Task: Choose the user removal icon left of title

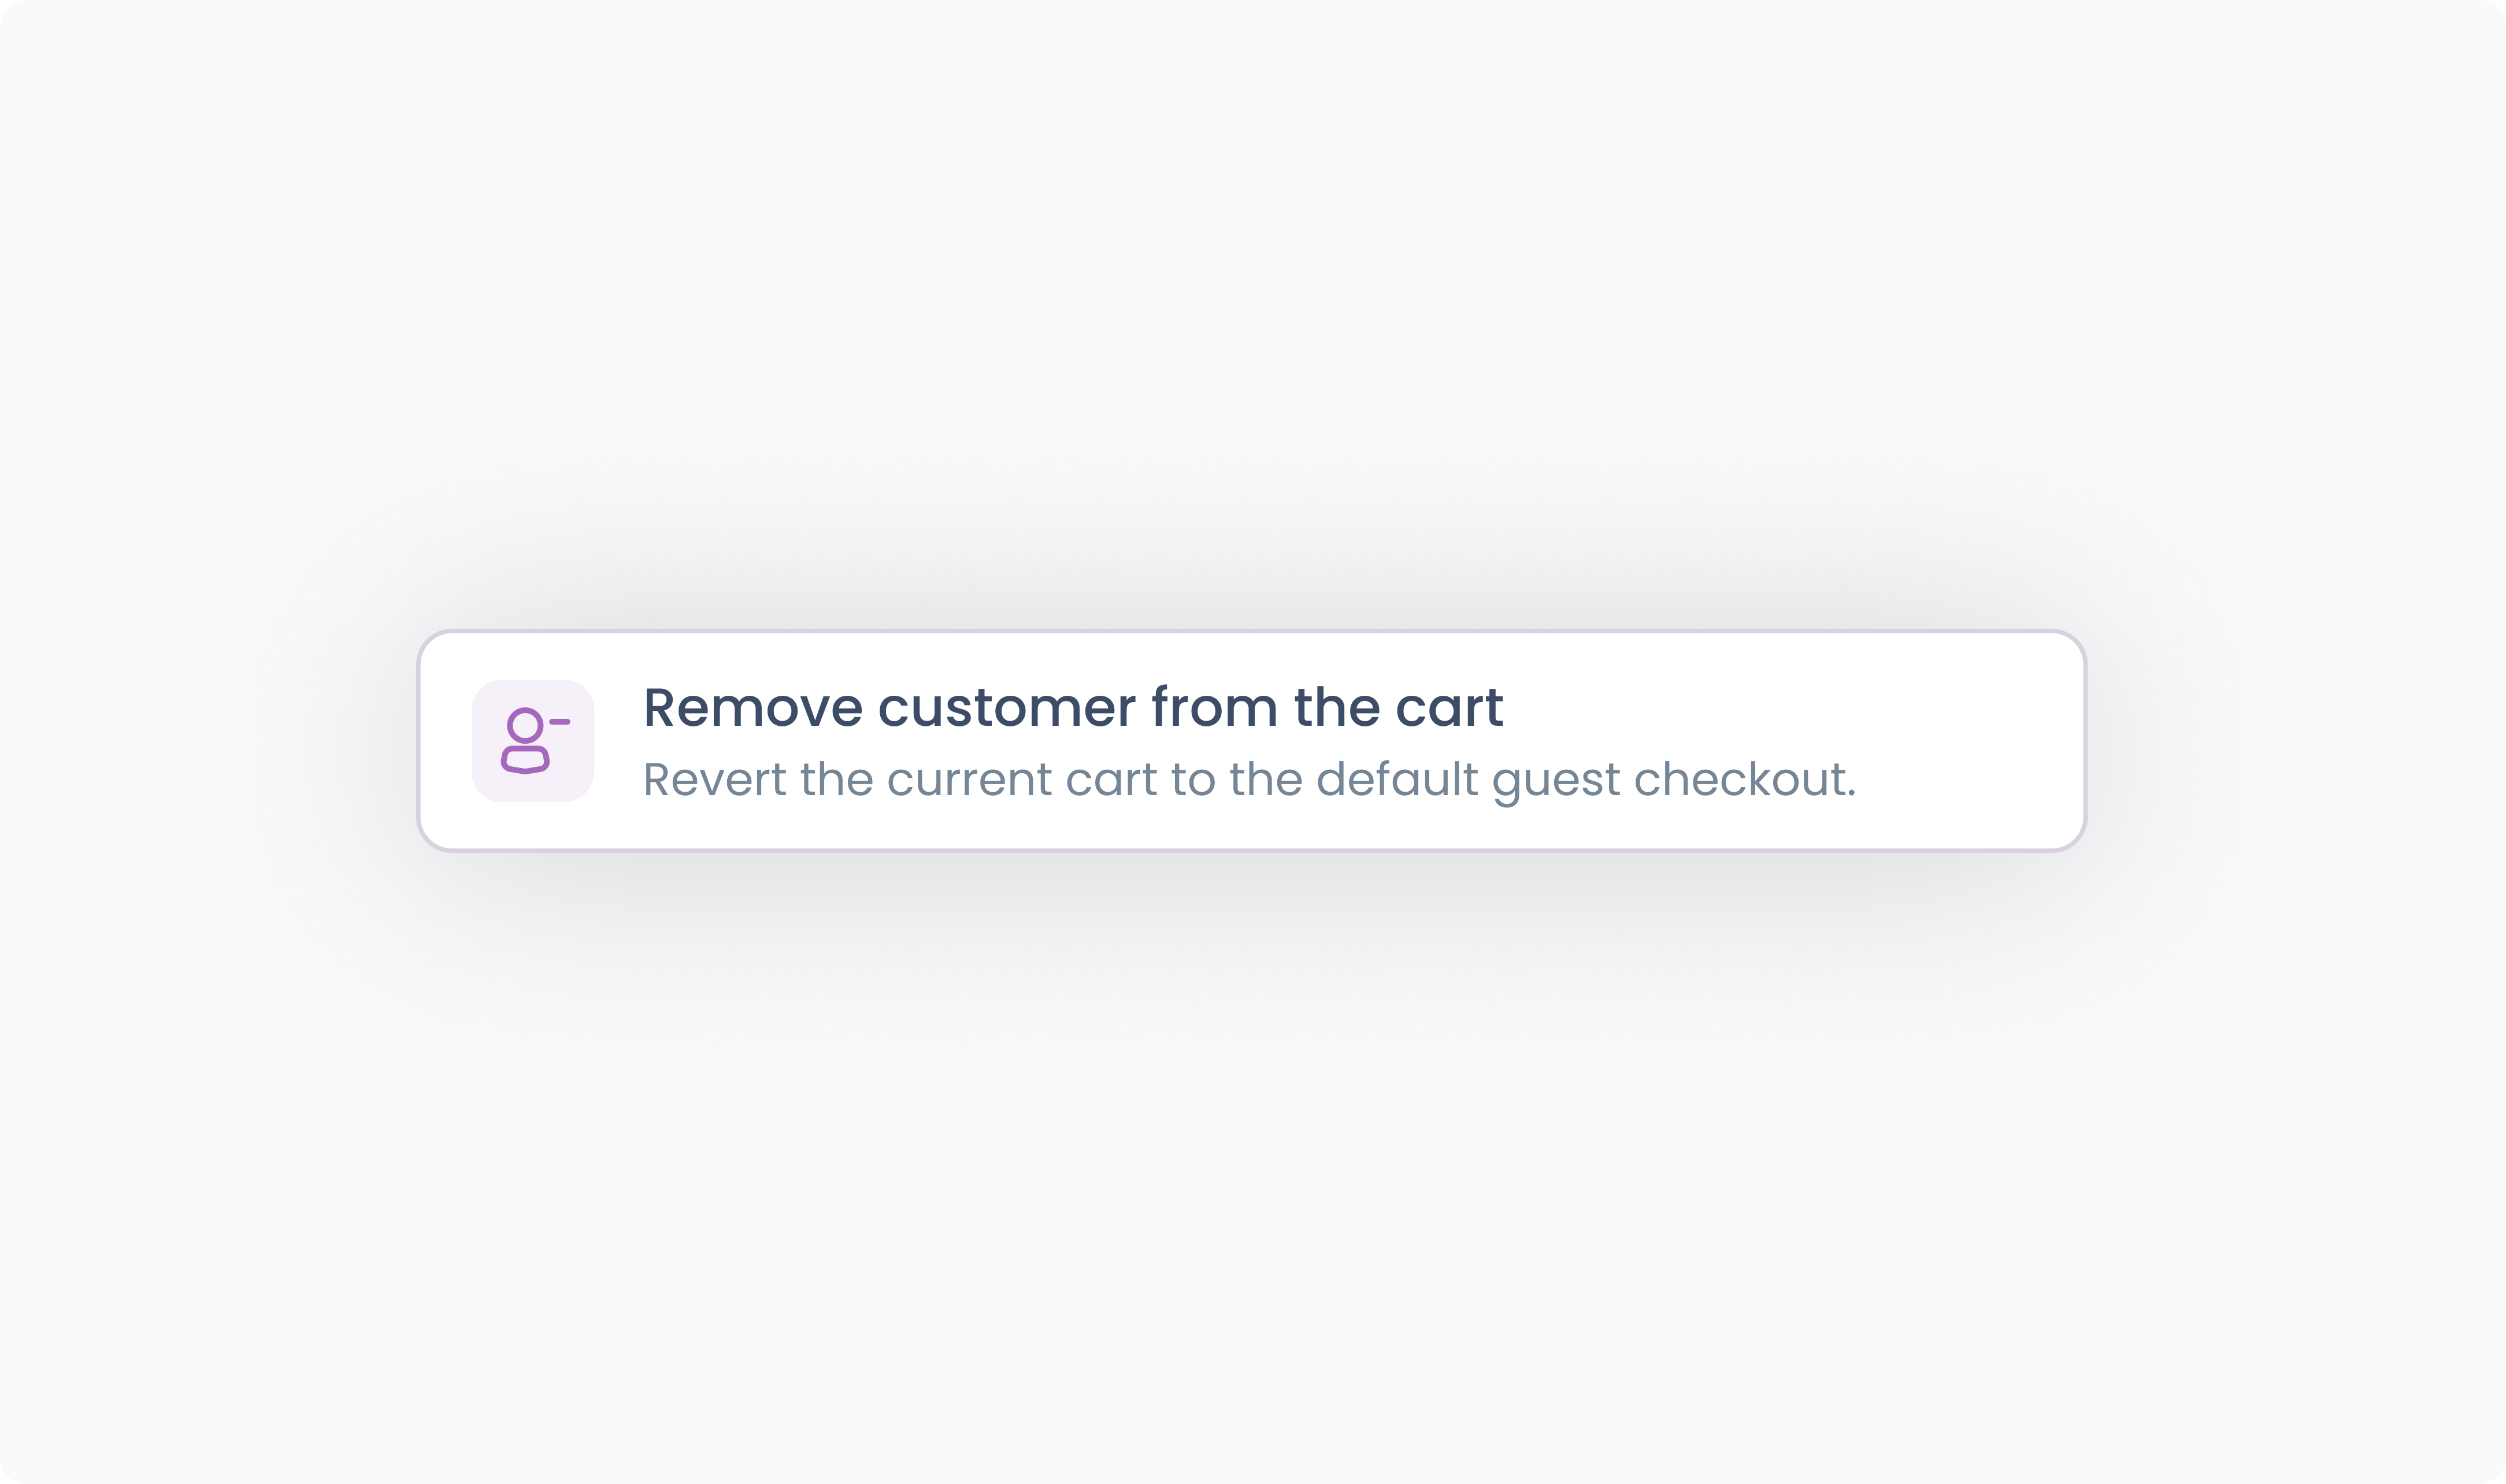Action: [x=533, y=740]
